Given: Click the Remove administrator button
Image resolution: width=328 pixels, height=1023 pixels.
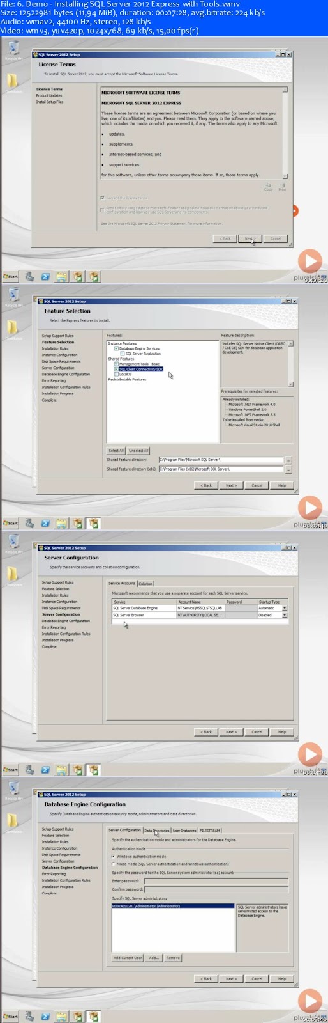Looking at the screenshot, I should 173,958.
